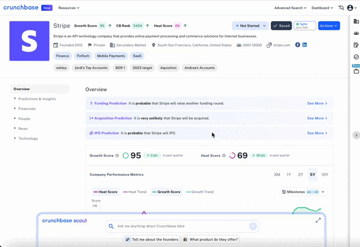Screen dimensions: 360x247
Task: Toggle the Saved button for Stripe
Action: coord(281,26)
